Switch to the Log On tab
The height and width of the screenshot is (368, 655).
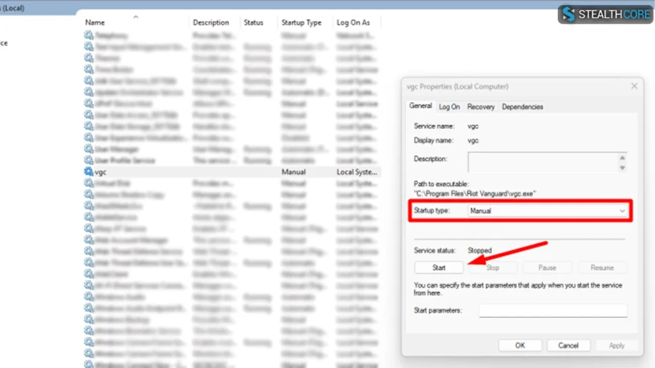pyautogui.click(x=449, y=107)
